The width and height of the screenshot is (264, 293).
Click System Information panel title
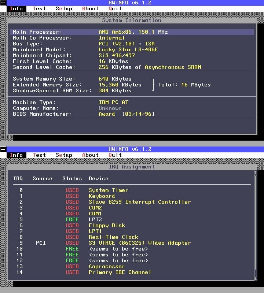click(132, 21)
